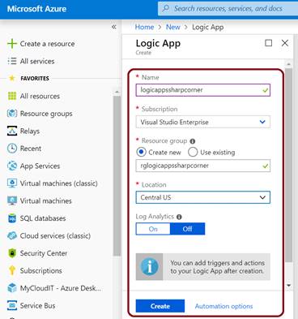Open Create a resource
The width and height of the screenshot is (298, 319).
47,44
